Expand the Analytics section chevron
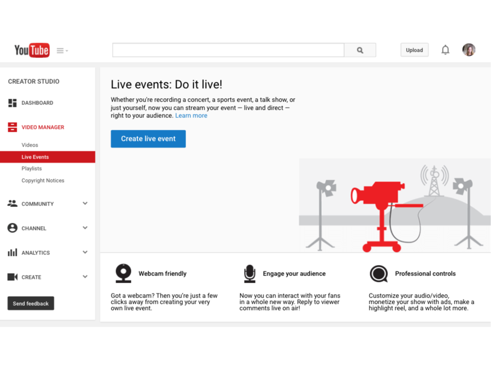Screen dimensions: 491x368 pos(85,252)
